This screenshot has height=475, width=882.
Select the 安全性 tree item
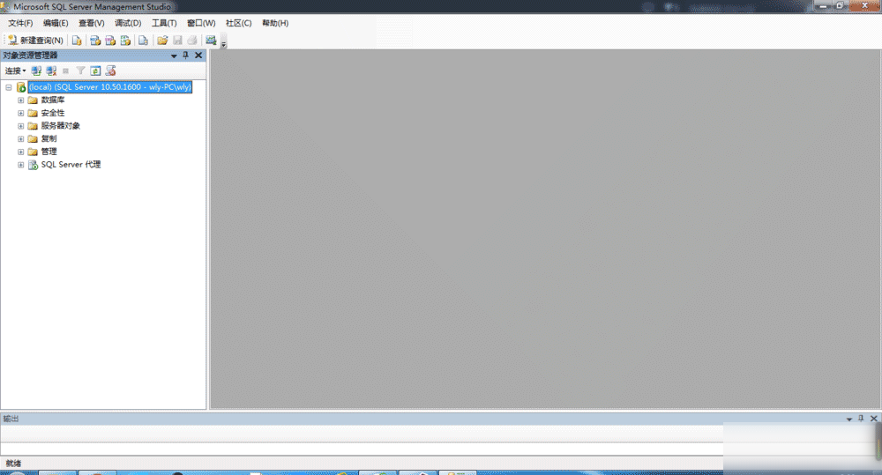pos(53,113)
